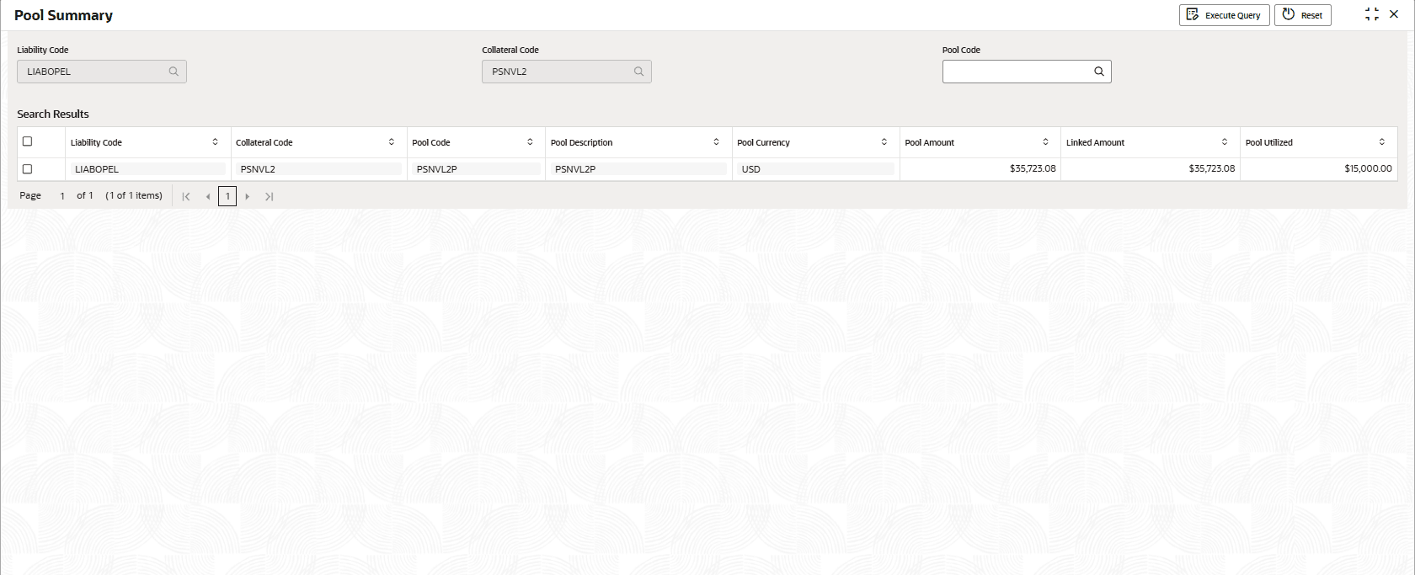Close the Pool Summary screen
The height and width of the screenshot is (575, 1415).
[x=1394, y=14]
